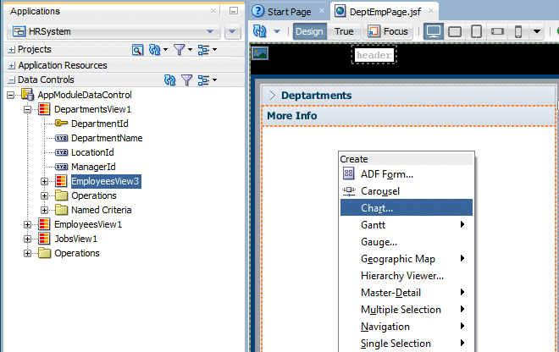The image size is (559, 352).
Task: Click the ADF Form menu icon
Action: click(348, 173)
